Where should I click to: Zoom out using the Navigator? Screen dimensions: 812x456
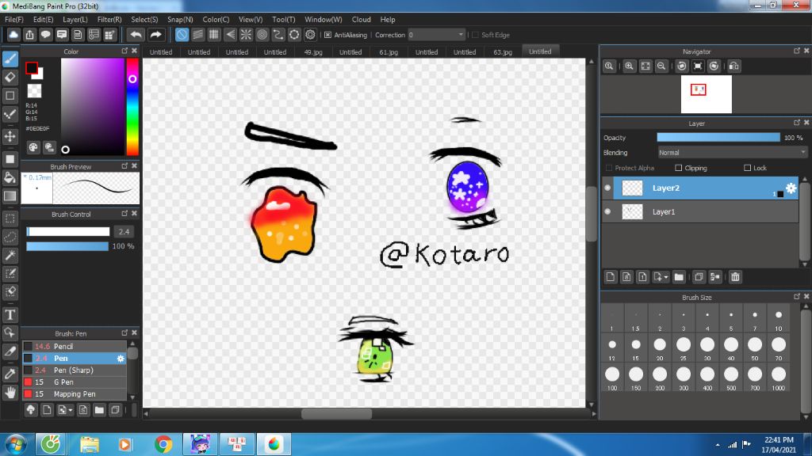click(661, 66)
